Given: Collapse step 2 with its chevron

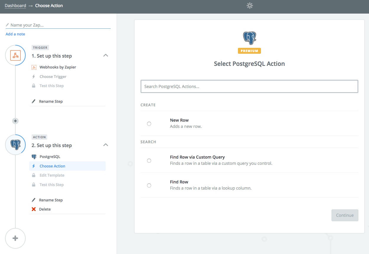Looking at the screenshot, I should click(x=106, y=145).
